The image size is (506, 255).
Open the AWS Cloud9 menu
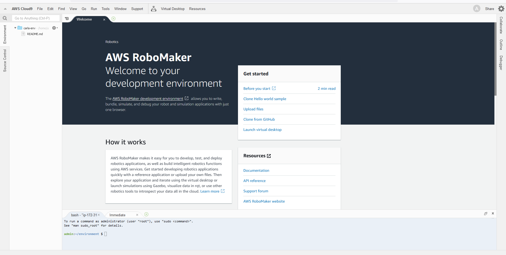point(22,9)
